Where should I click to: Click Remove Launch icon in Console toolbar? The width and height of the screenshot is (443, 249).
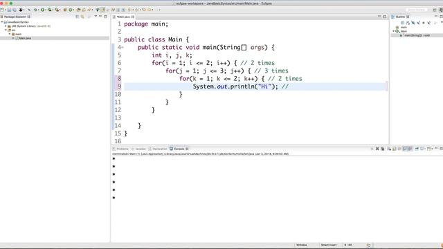tap(377, 149)
